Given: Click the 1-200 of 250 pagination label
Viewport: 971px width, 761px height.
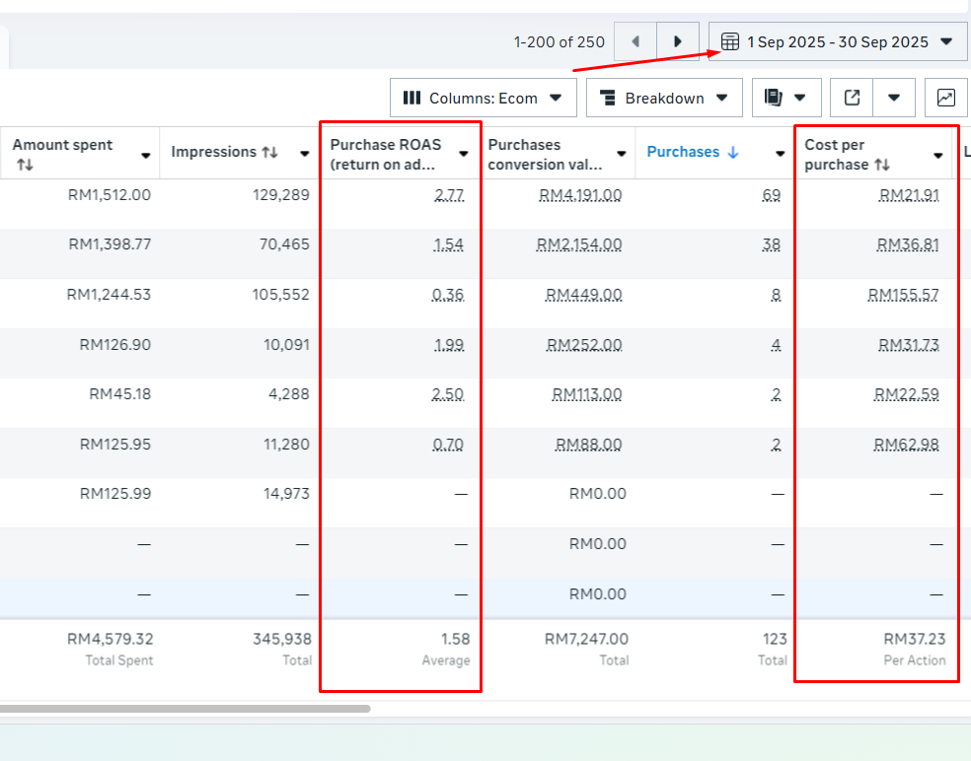Looking at the screenshot, I should (560, 42).
